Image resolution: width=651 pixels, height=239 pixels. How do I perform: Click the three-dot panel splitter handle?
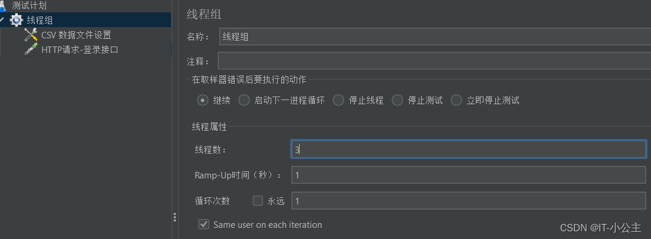pos(175,217)
